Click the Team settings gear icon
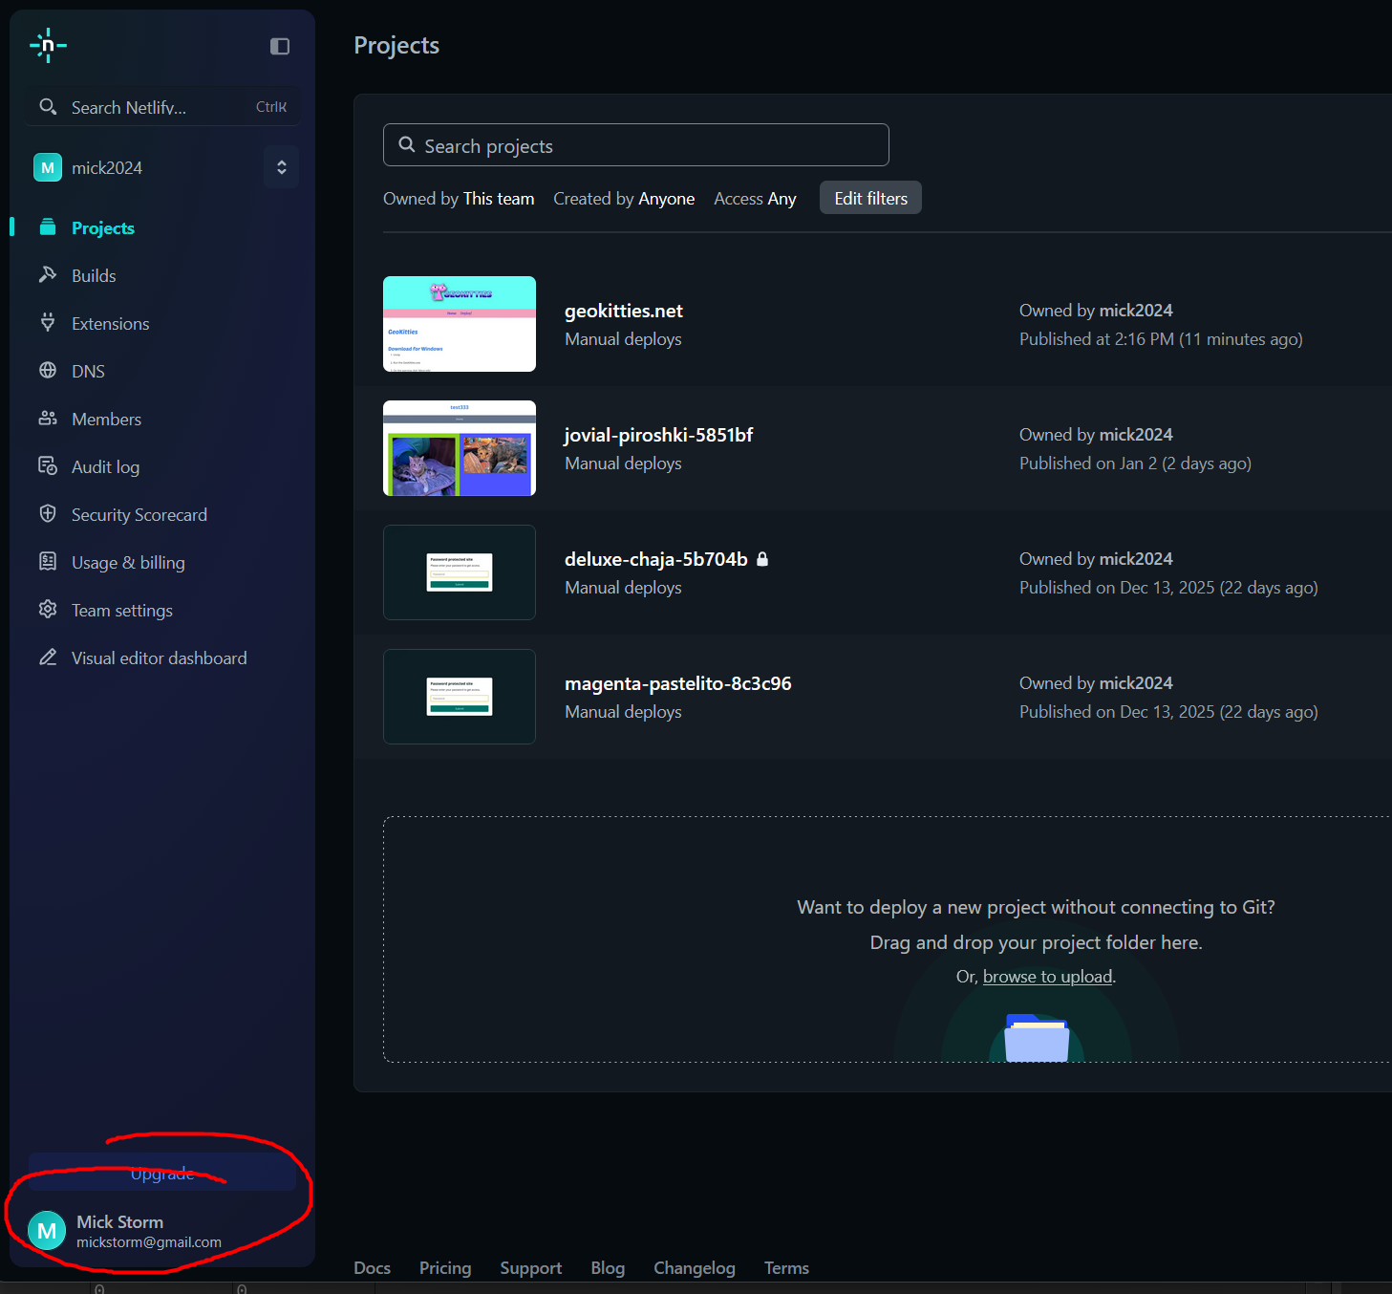 point(48,610)
